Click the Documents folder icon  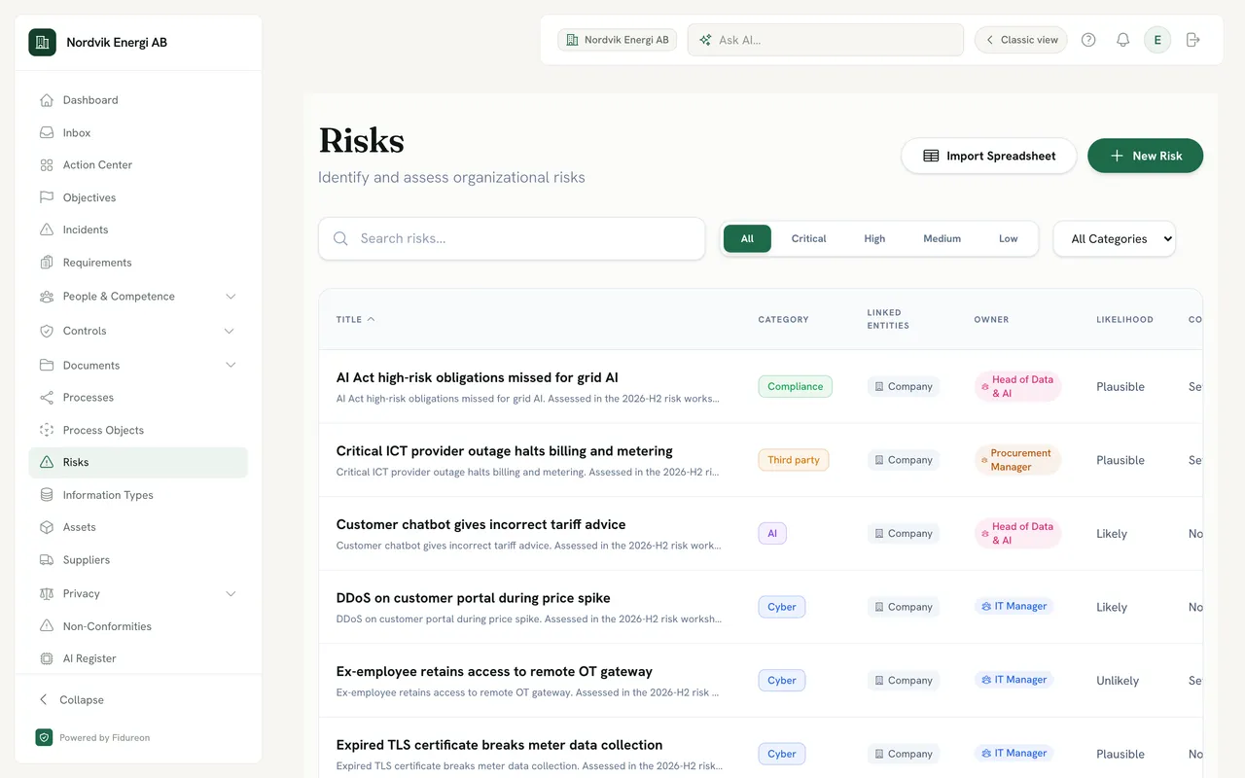pyautogui.click(x=47, y=366)
